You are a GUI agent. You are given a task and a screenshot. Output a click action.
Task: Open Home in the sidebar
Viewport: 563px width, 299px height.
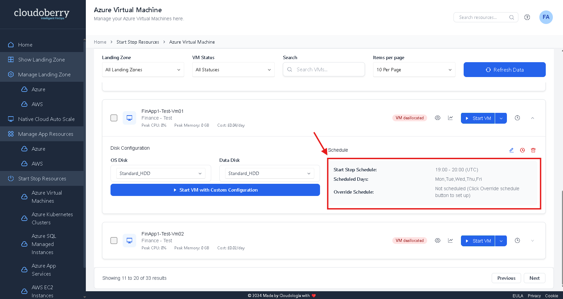pos(42,45)
